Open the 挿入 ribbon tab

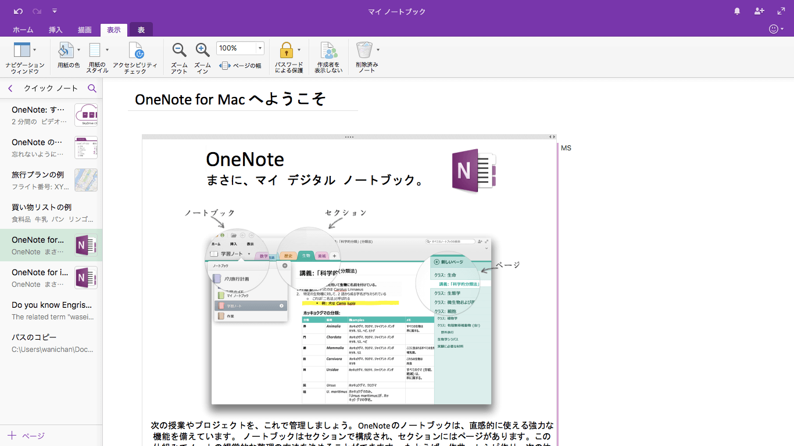point(56,30)
